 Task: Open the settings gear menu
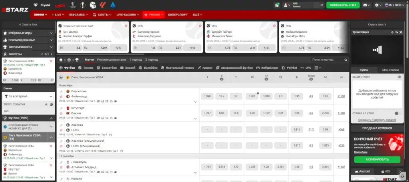(x=378, y=5)
